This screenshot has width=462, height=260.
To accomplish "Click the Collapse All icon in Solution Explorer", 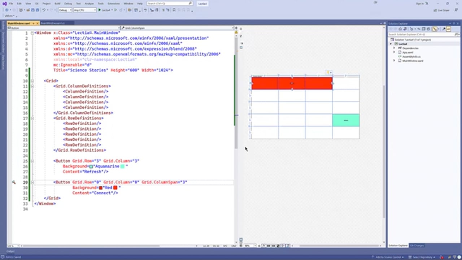I will [x=424, y=29].
